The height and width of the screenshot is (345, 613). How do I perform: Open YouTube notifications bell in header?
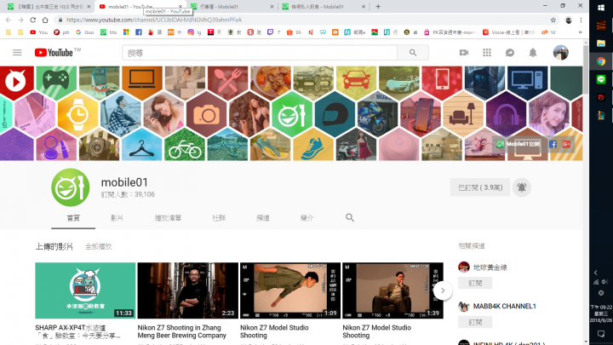(533, 53)
